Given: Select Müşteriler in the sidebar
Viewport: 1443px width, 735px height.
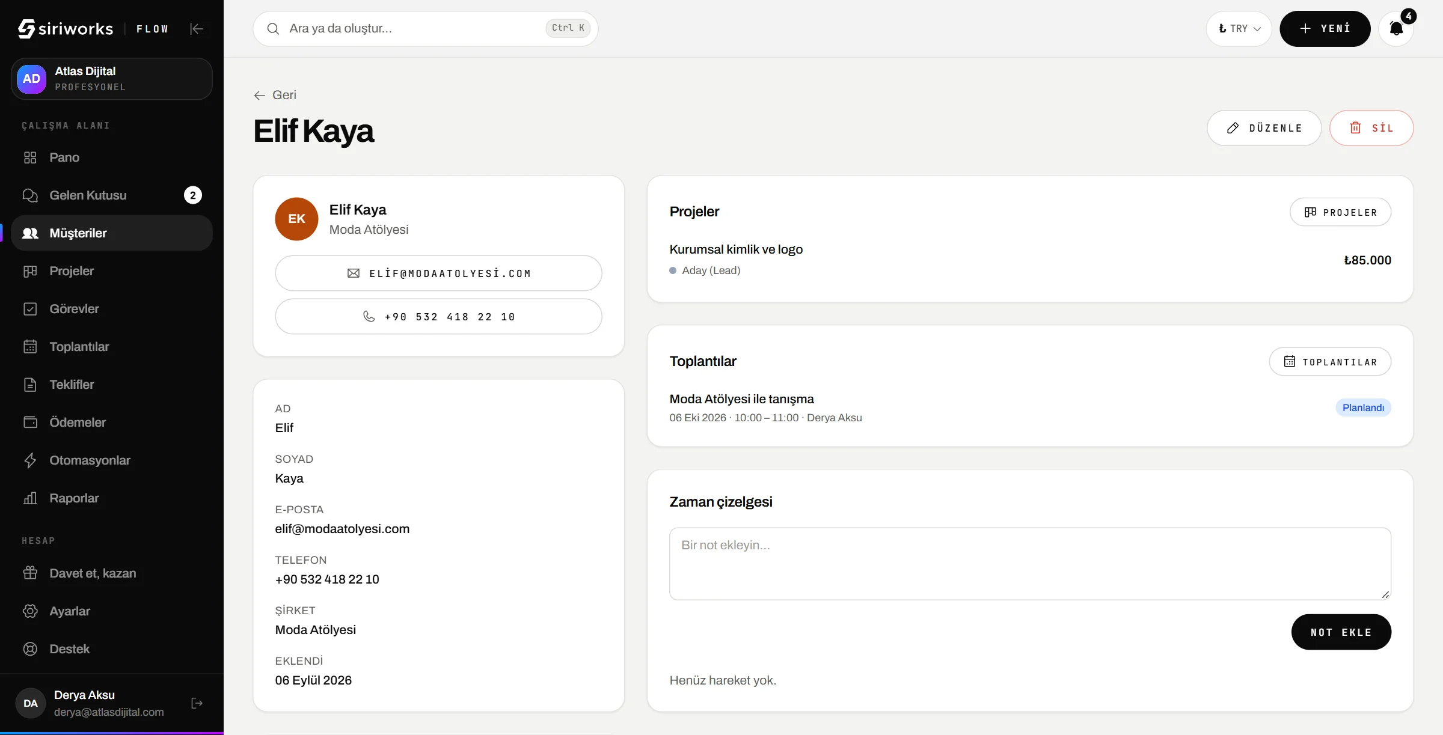Looking at the screenshot, I should point(112,233).
